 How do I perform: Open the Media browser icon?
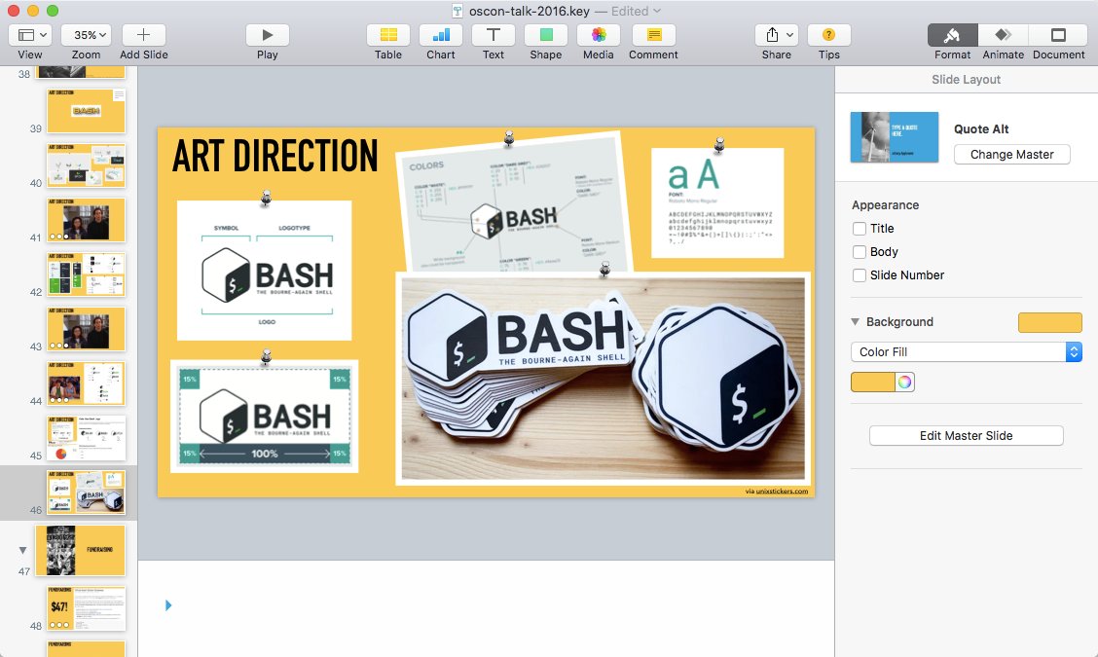(x=598, y=35)
